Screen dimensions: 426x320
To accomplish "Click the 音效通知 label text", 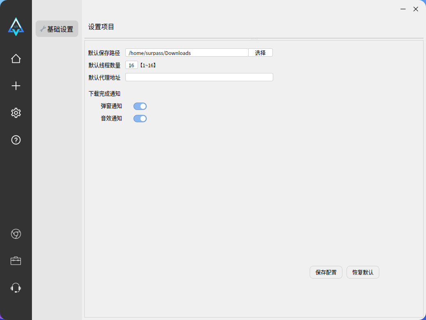I will coord(111,119).
